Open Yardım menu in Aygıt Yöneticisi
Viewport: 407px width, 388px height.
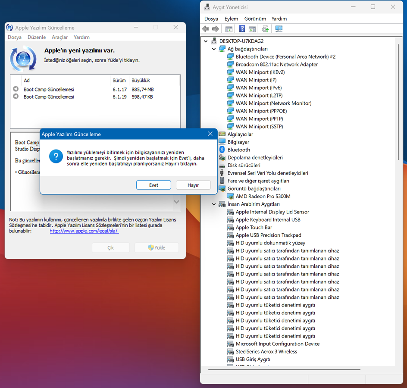click(x=279, y=19)
